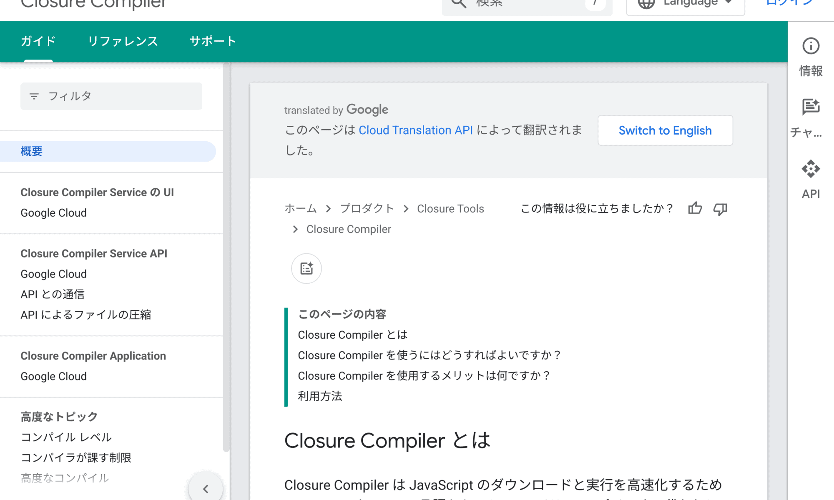The height and width of the screenshot is (500, 834).
Task: Open コンパイラが課す制限 sidebar item
Action: [76, 458]
